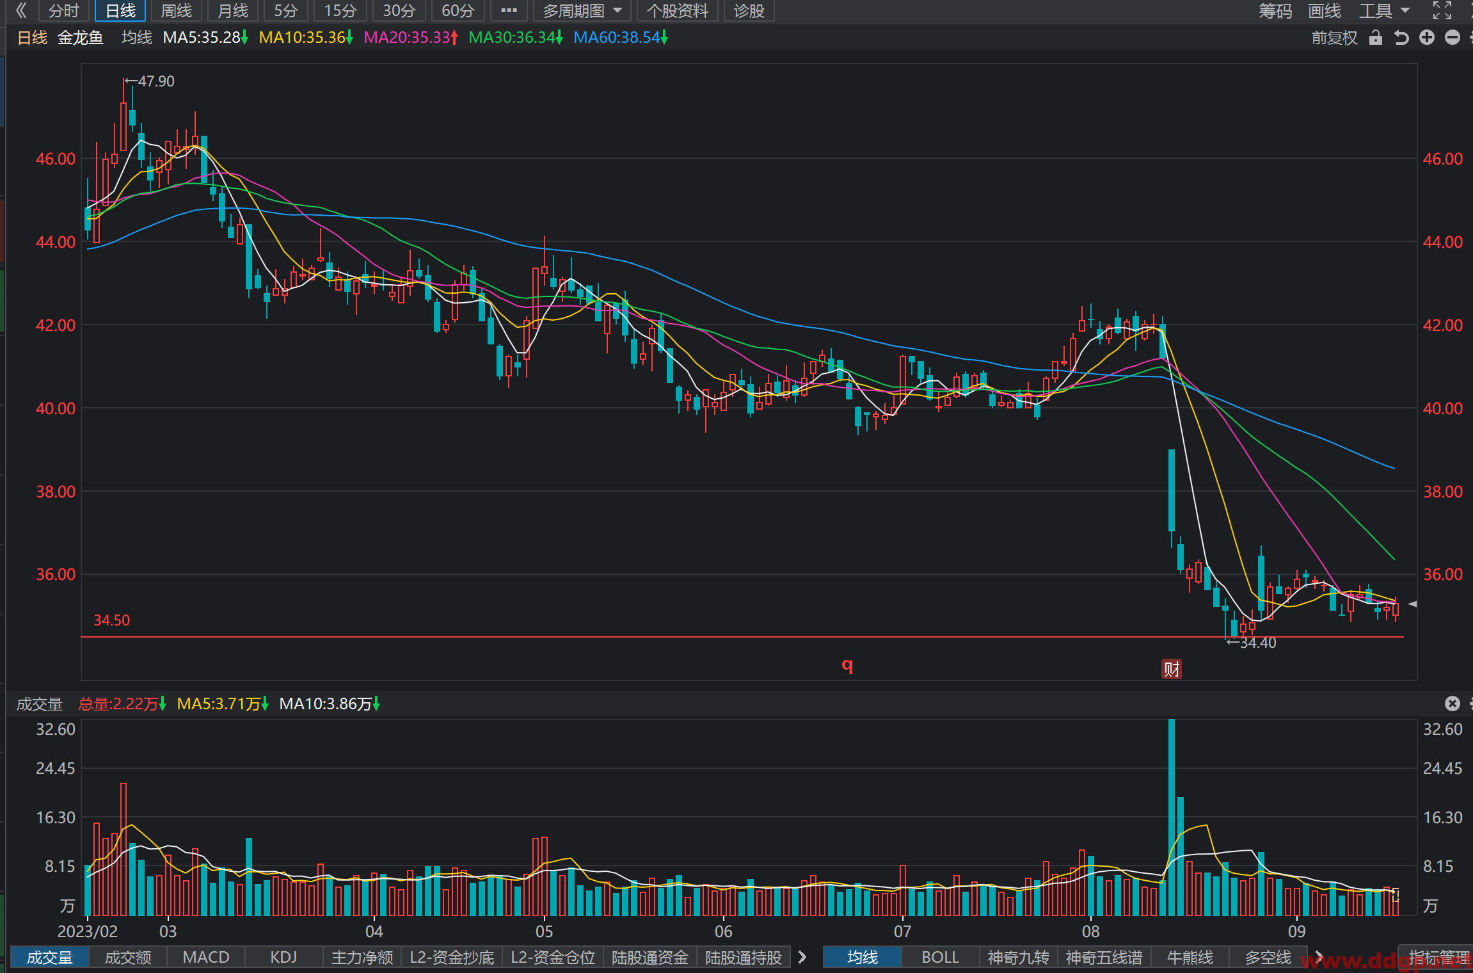Click 前复权 price adjustment setting
This screenshot has height=973, width=1473.
1334,38
